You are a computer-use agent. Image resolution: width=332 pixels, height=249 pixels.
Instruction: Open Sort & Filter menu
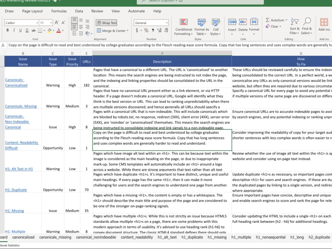pyautogui.click(x=294, y=26)
